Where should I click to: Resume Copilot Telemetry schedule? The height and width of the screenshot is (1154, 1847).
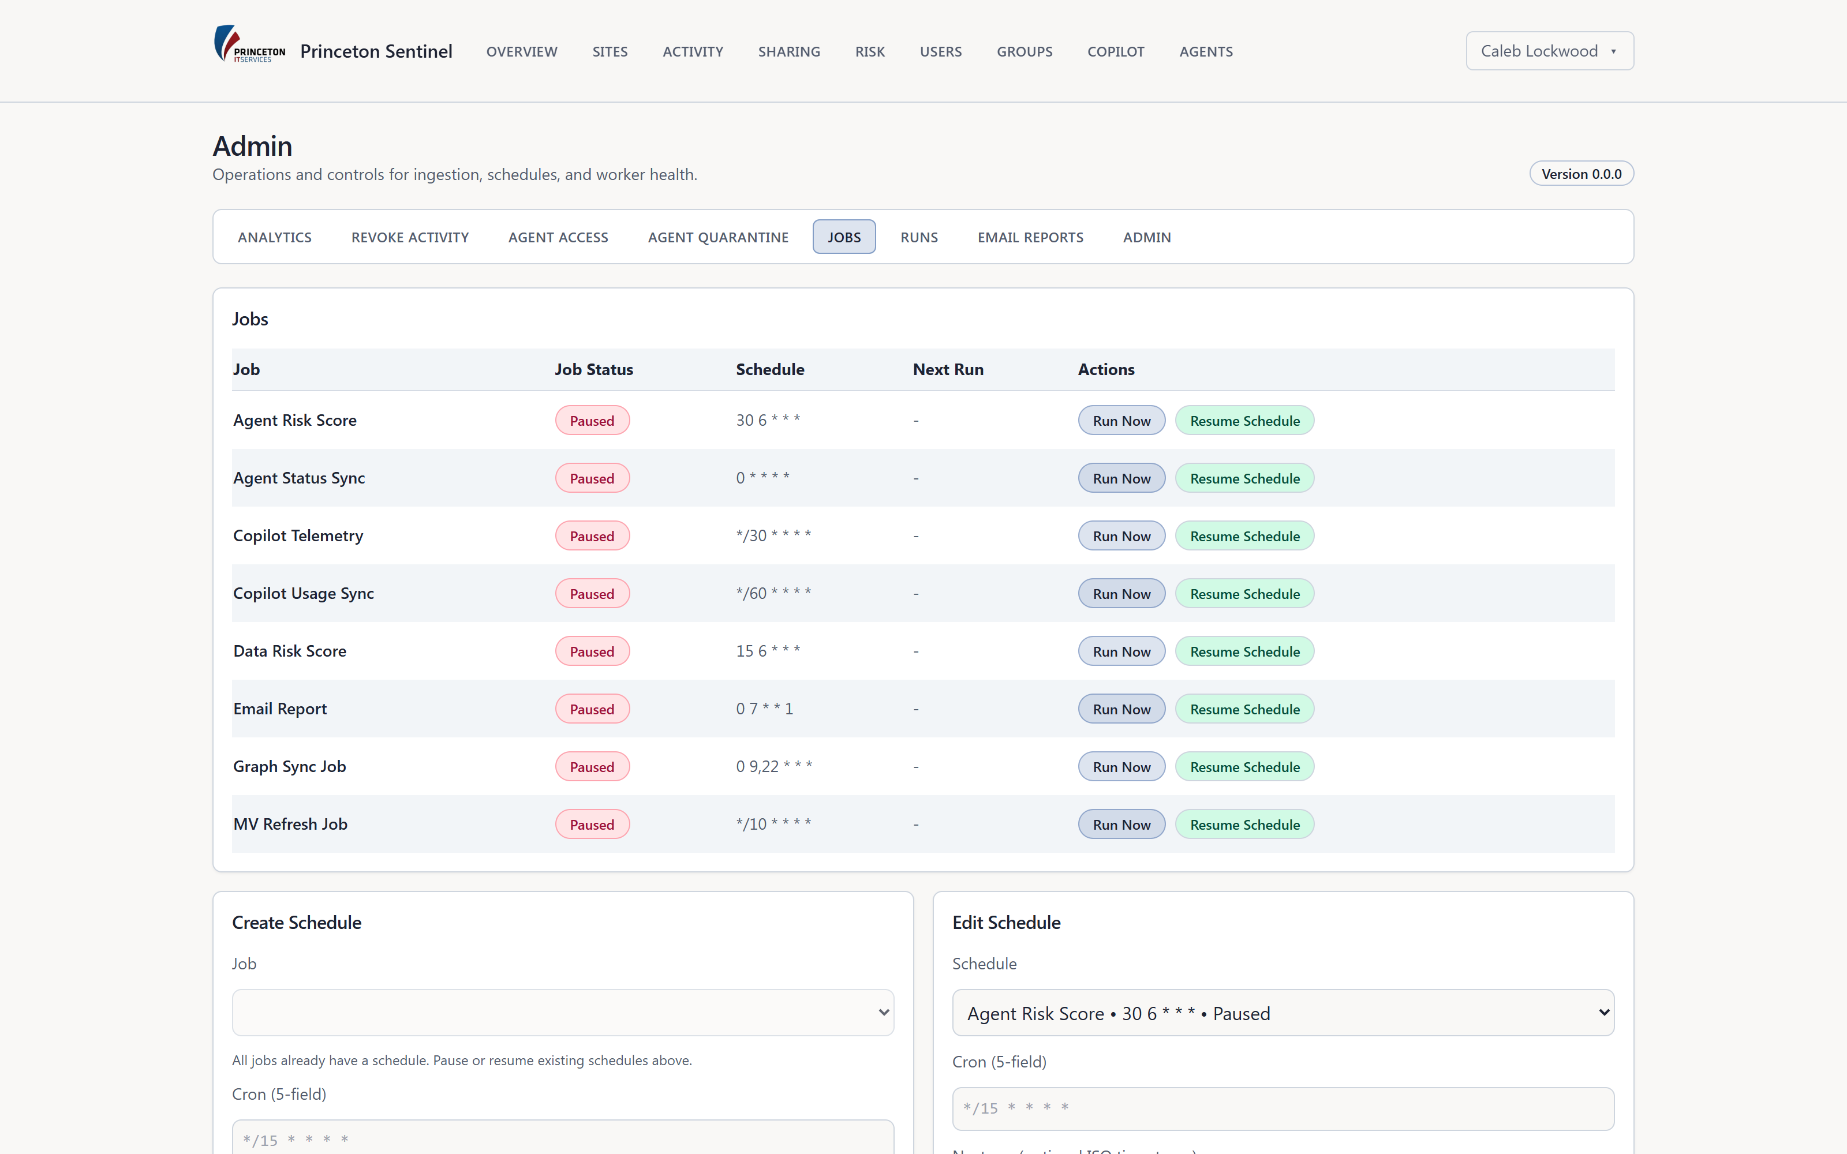pos(1244,536)
